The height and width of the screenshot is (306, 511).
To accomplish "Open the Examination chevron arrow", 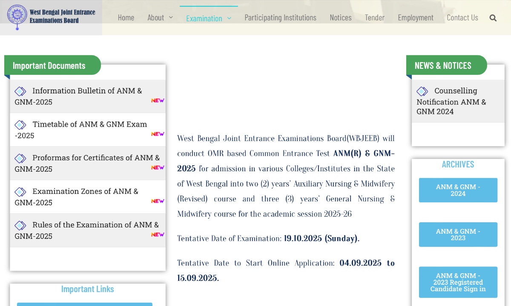I will click(229, 19).
